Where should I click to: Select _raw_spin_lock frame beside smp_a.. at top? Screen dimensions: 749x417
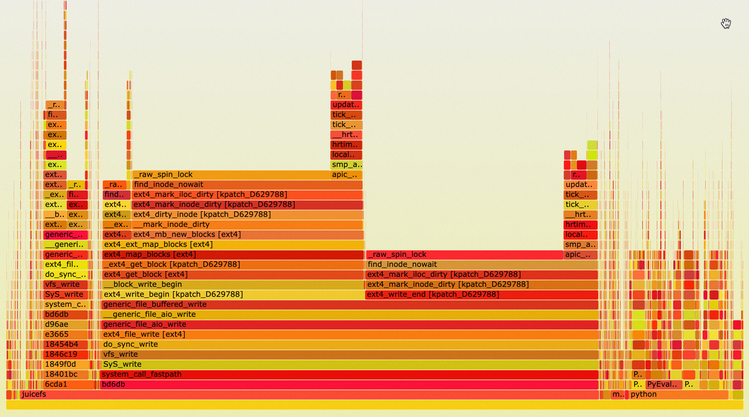click(231, 175)
